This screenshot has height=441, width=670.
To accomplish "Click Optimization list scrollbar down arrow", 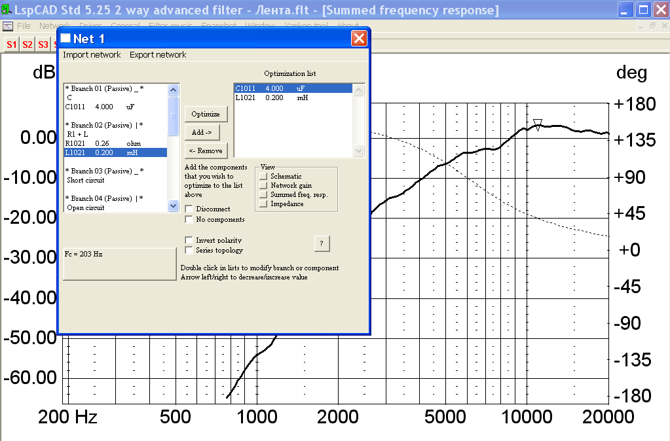I will (358, 150).
